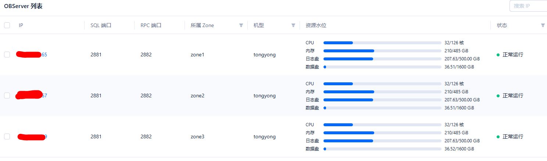This screenshot has width=547, height=161.
Task: Click the 内存 usage bar for zone2
Action: coord(382,92)
